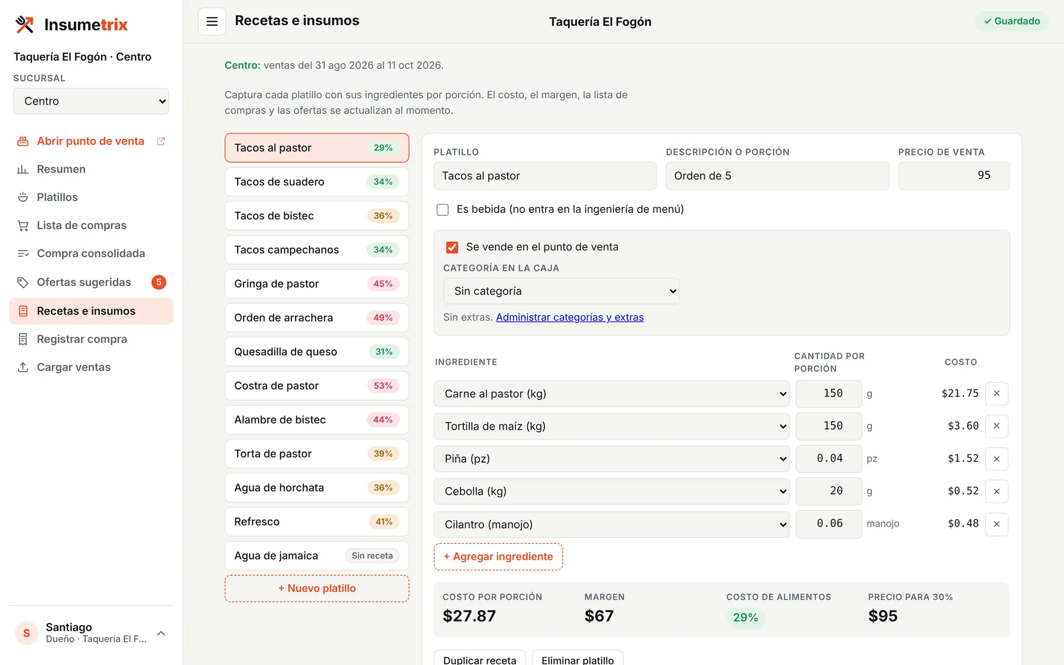This screenshot has width=1064, height=665.
Task: Open Cargar ventas
Action: click(x=91, y=367)
